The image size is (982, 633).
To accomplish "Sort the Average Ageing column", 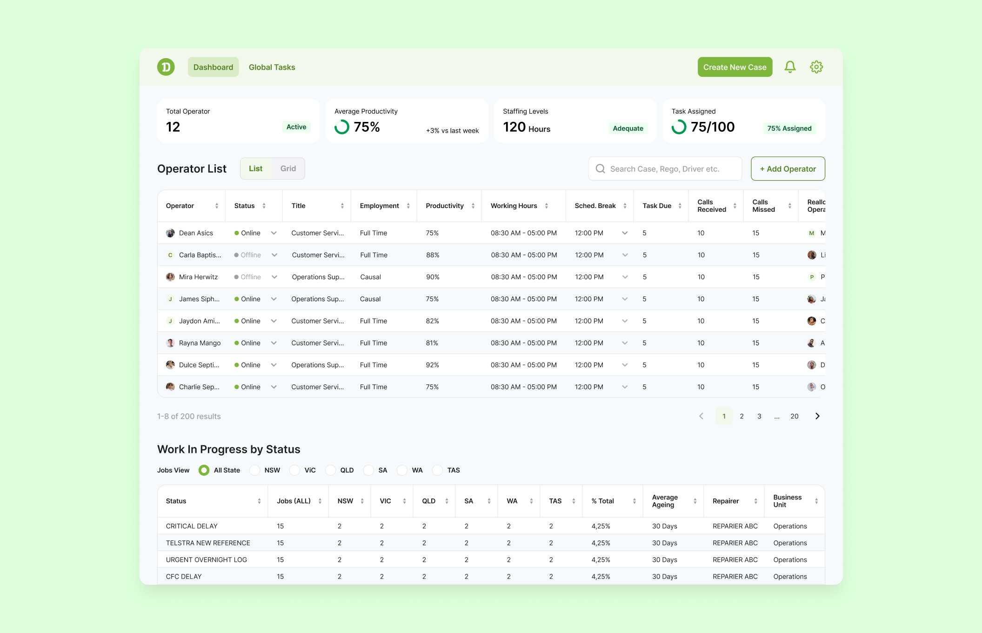I will 695,501.
